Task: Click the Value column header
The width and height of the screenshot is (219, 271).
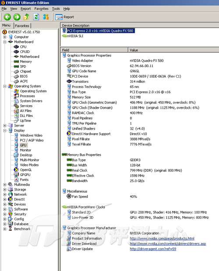Action: 173,50
